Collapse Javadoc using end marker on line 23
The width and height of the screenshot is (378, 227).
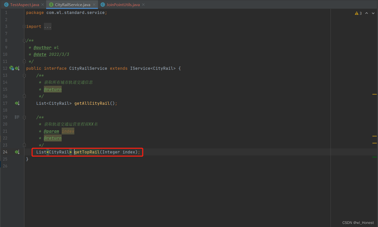coord(24,145)
